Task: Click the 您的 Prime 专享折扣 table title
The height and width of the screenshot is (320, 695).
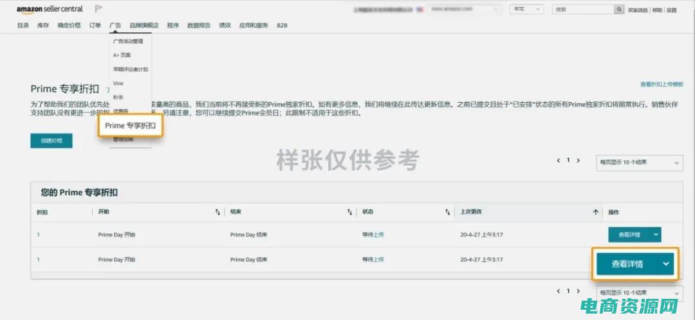Action: (79, 193)
